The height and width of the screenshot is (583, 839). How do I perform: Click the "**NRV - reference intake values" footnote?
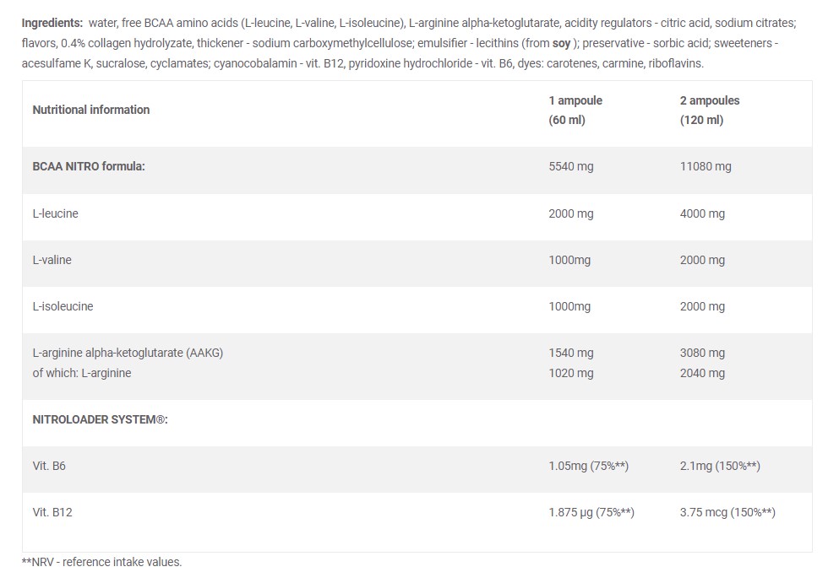(x=101, y=562)
